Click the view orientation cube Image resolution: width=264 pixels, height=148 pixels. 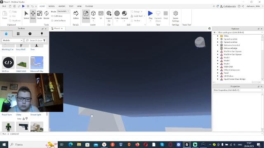pyautogui.click(x=200, y=42)
